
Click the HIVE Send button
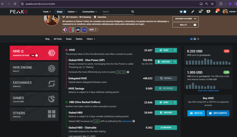point(164,50)
